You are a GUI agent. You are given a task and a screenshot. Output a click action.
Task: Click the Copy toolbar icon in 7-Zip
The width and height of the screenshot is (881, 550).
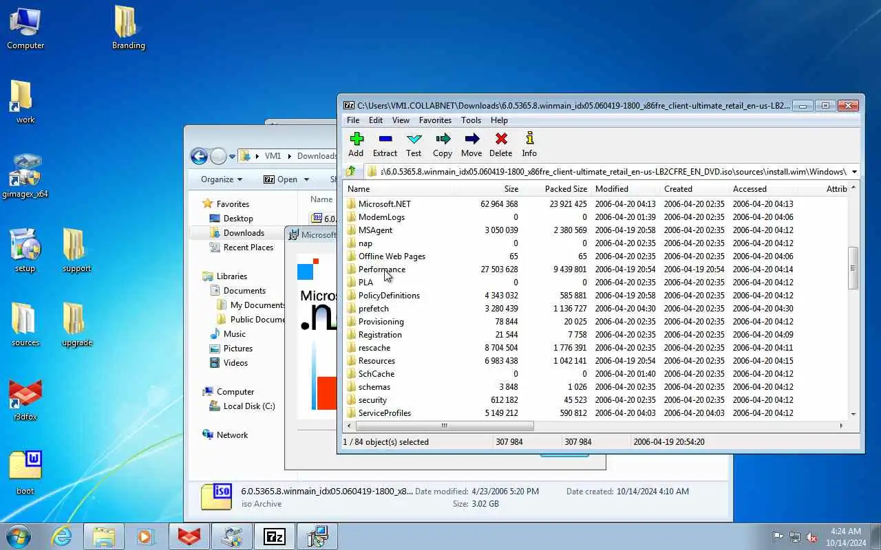[x=443, y=144]
